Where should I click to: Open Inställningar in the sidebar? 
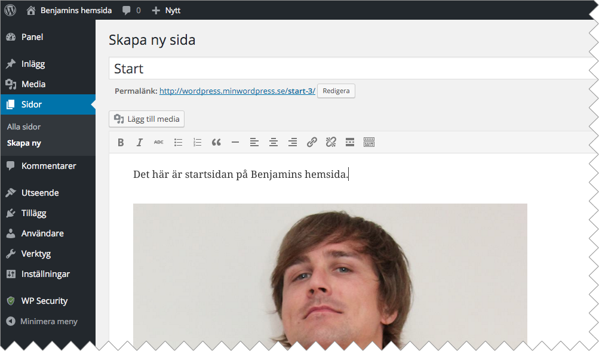[48, 273]
